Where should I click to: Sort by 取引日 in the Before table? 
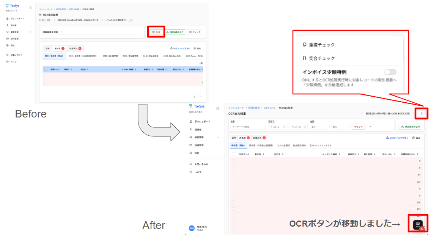pyautogui.click(x=68, y=69)
